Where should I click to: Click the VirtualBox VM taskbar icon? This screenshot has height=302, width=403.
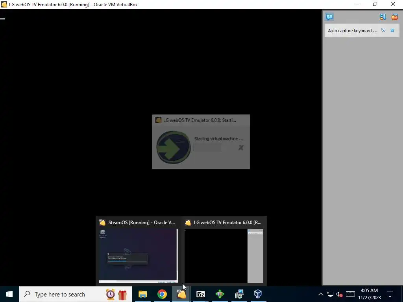181,294
